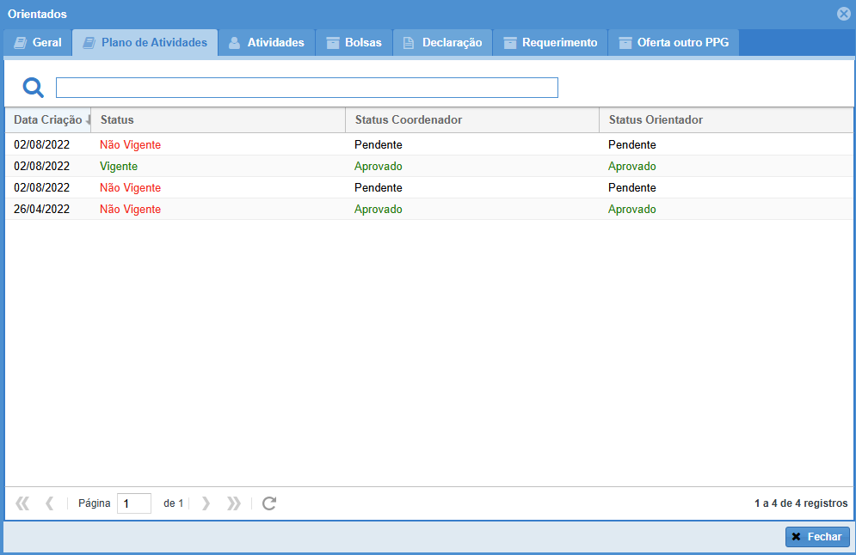Open the Bolsas tab
Image resolution: width=856 pixels, height=555 pixels.
[x=354, y=43]
